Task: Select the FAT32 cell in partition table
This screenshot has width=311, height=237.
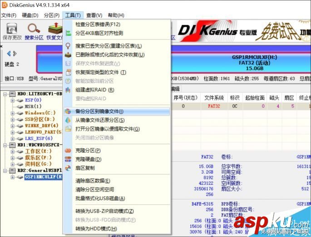Action: coord(214,106)
